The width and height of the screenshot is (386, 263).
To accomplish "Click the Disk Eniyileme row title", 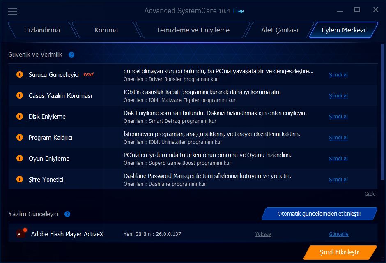I will pyautogui.click(x=47, y=116).
